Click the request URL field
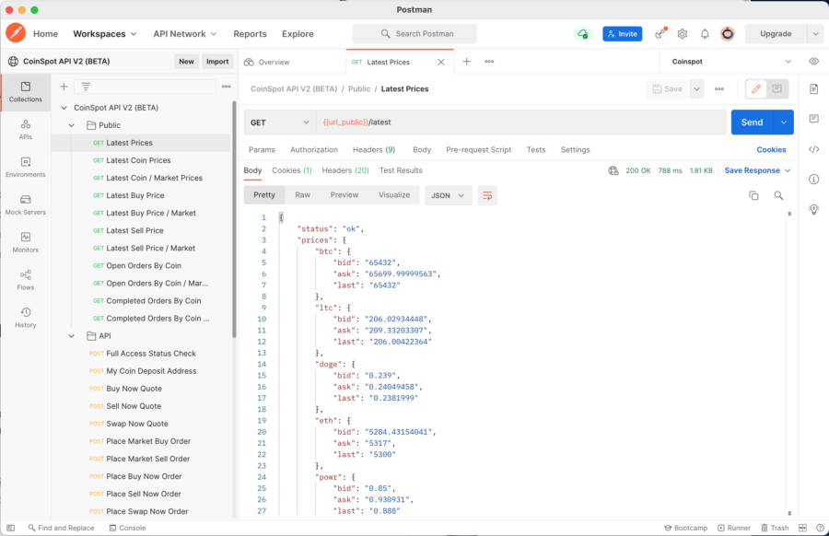 [520, 122]
